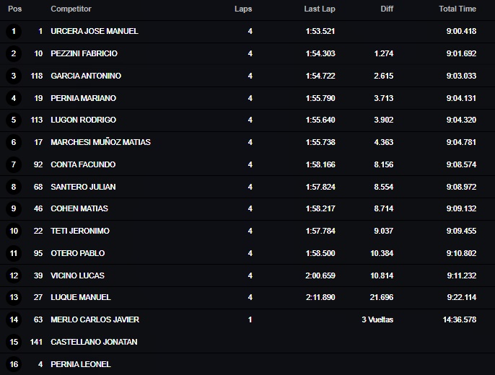Click LUQUE MANUEL total time 9:22.114
The height and width of the screenshot is (375, 495).
[x=462, y=297]
